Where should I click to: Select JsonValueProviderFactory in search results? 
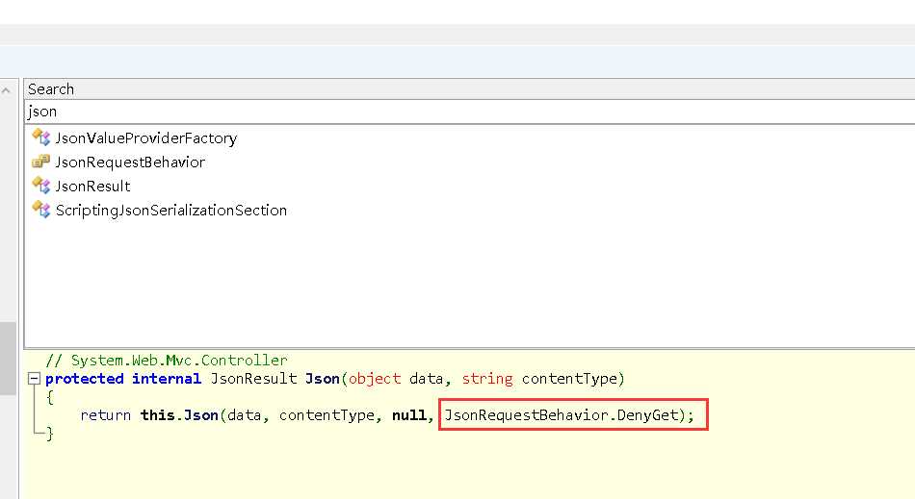pyautogui.click(x=145, y=138)
